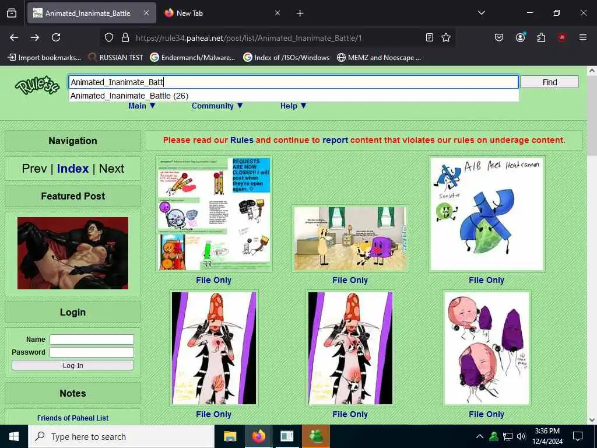Open the Rules link in notice
This screenshot has width=597, height=448.
coord(242,140)
